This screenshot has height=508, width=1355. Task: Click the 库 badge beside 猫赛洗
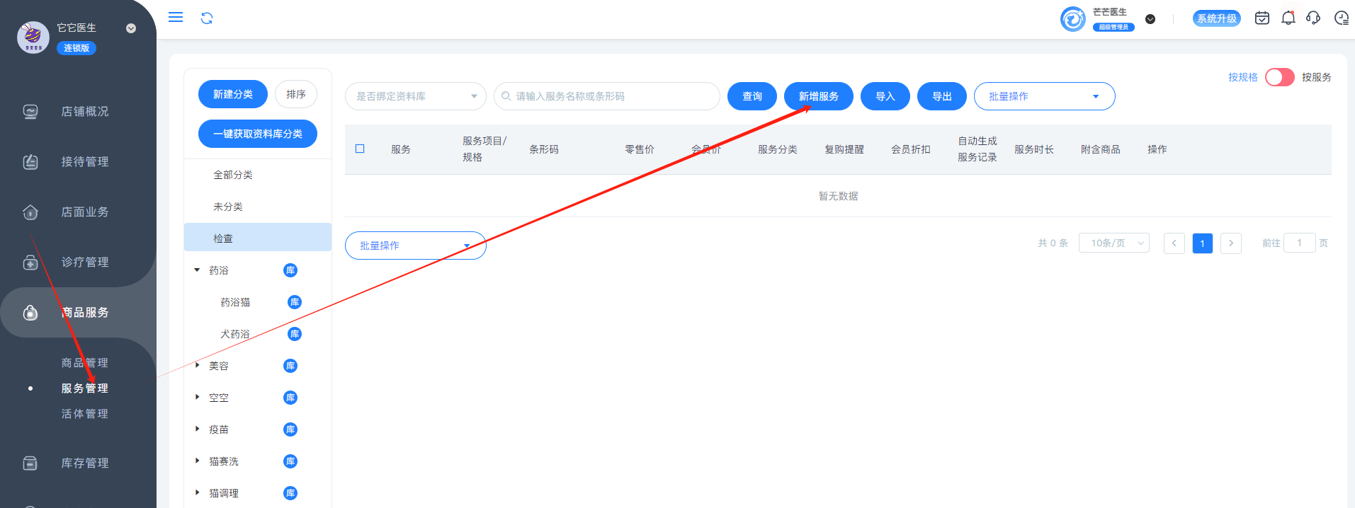tap(290, 461)
